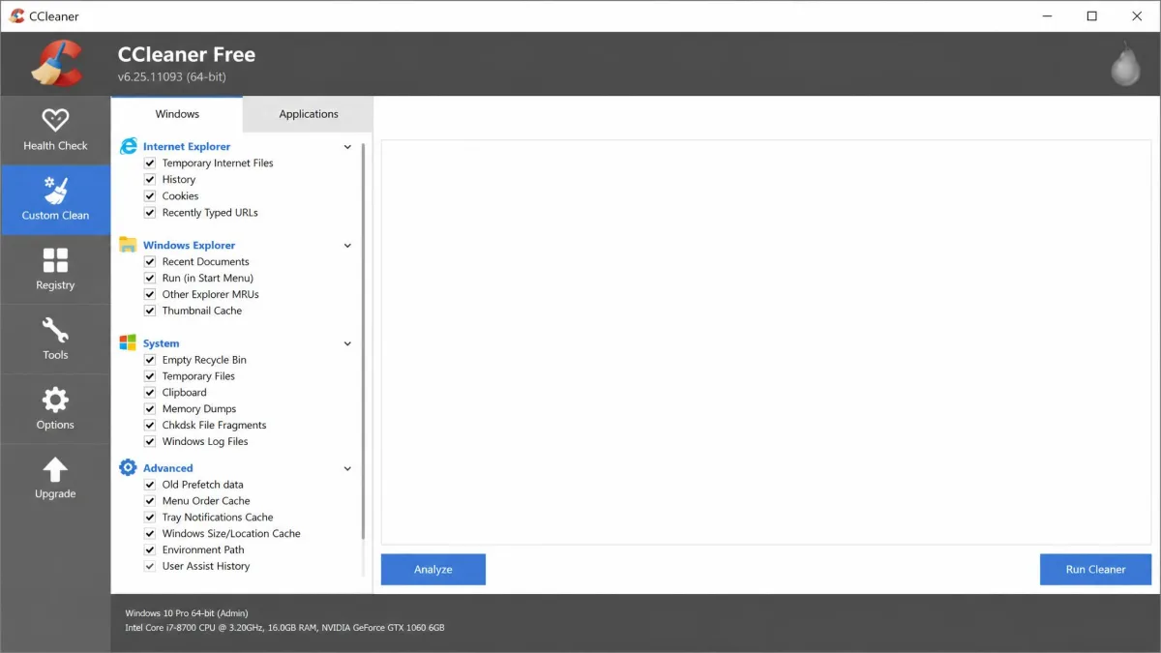Click the CCleaner title bar icon
This screenshot has width=1161, height=653.
(16, 15)
